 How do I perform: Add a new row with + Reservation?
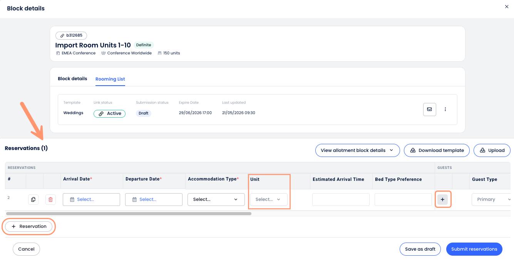pos(29,226)
